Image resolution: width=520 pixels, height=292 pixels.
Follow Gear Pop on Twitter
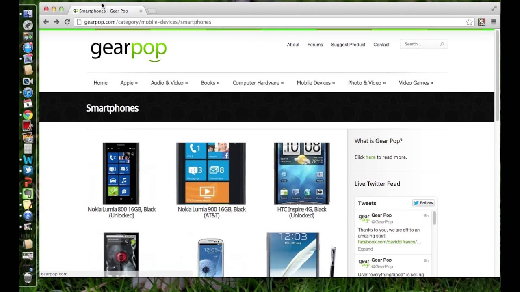[x=423, y=203]
